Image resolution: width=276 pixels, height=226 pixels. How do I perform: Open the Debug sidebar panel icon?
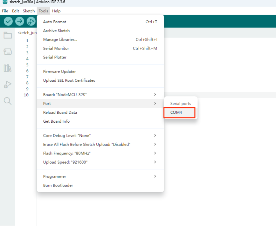click(8, 85)
